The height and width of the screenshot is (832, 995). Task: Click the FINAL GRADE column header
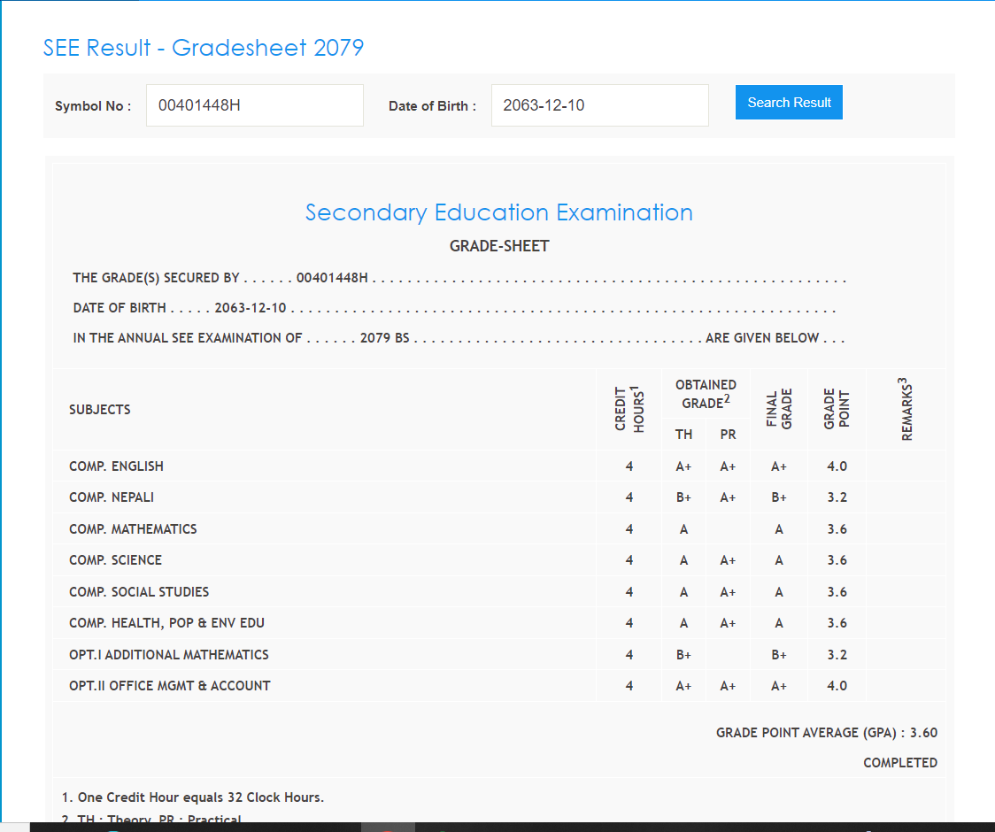click(x=779, y=409)
